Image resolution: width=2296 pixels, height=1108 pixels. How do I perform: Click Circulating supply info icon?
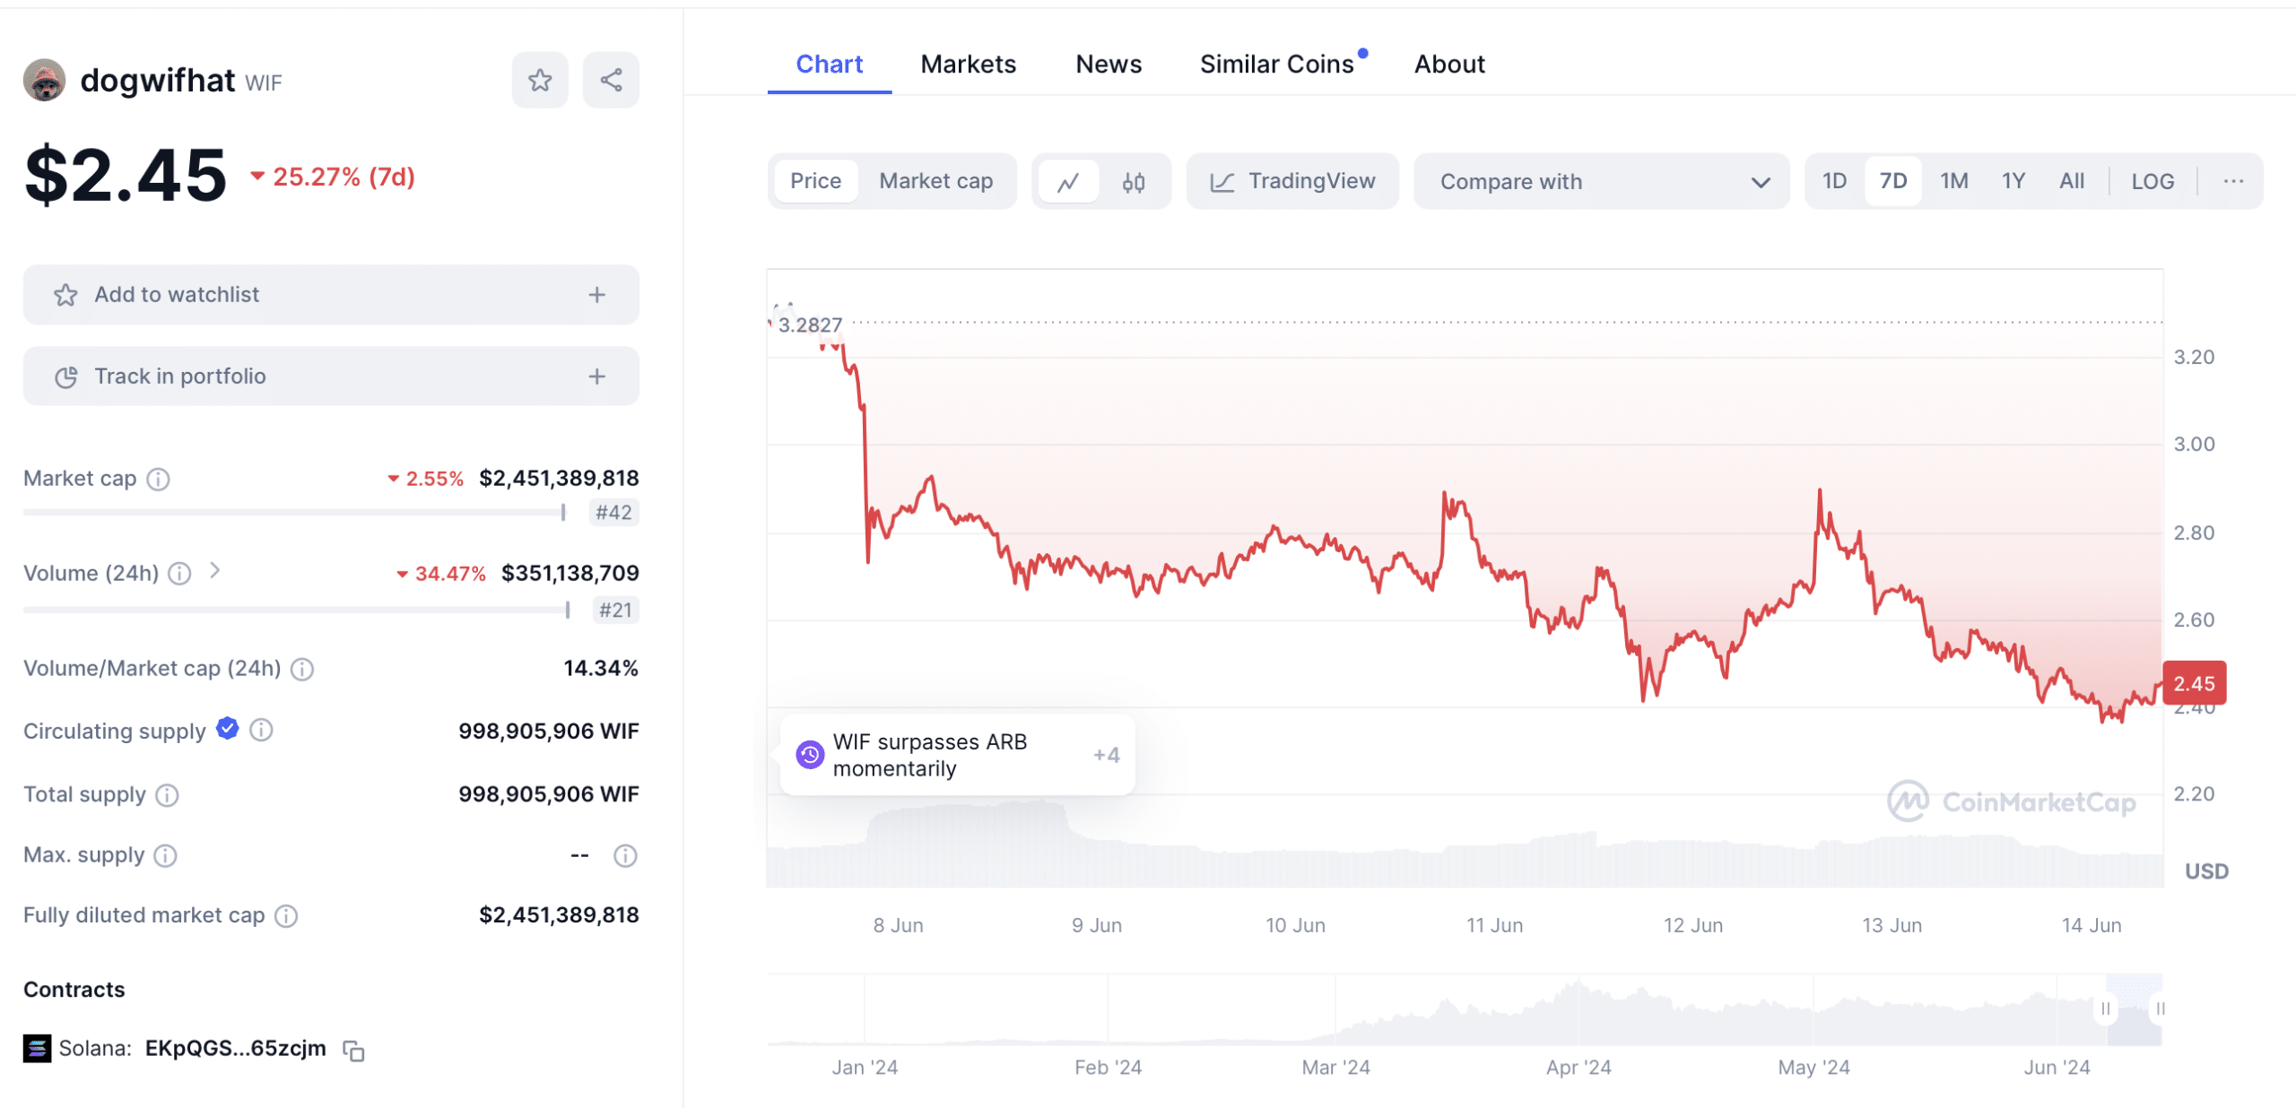pyautogui.click(x=261, y=731)
